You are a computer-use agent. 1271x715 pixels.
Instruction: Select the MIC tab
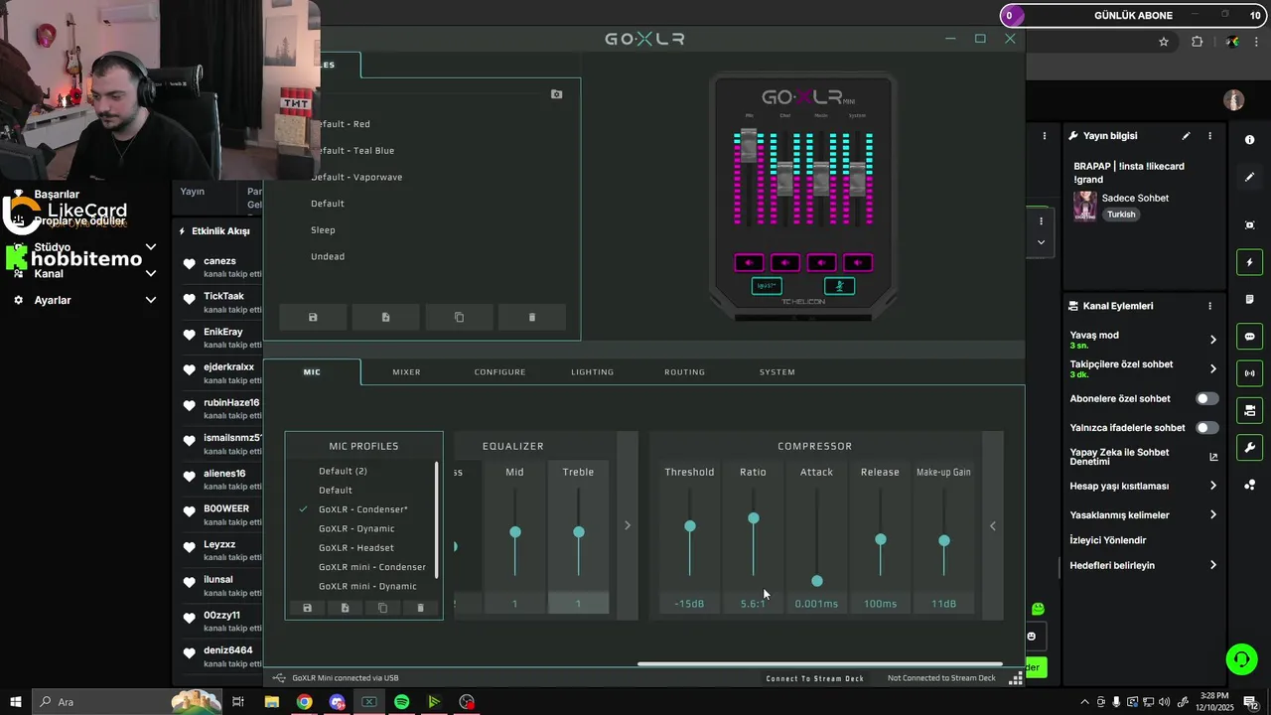click(x=312, y=372)
